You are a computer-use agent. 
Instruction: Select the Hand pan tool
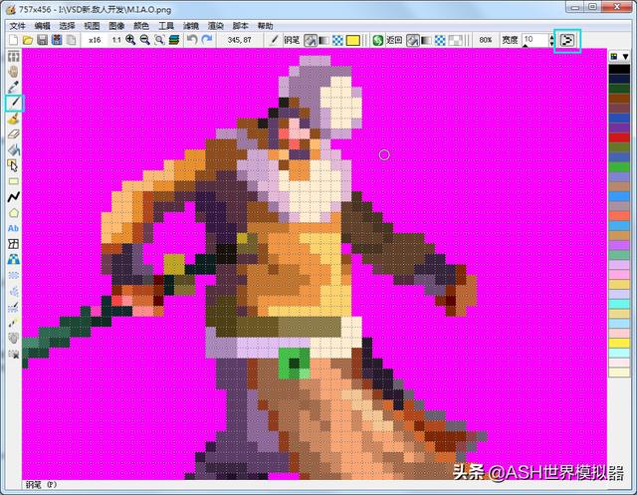coord(13,71)
